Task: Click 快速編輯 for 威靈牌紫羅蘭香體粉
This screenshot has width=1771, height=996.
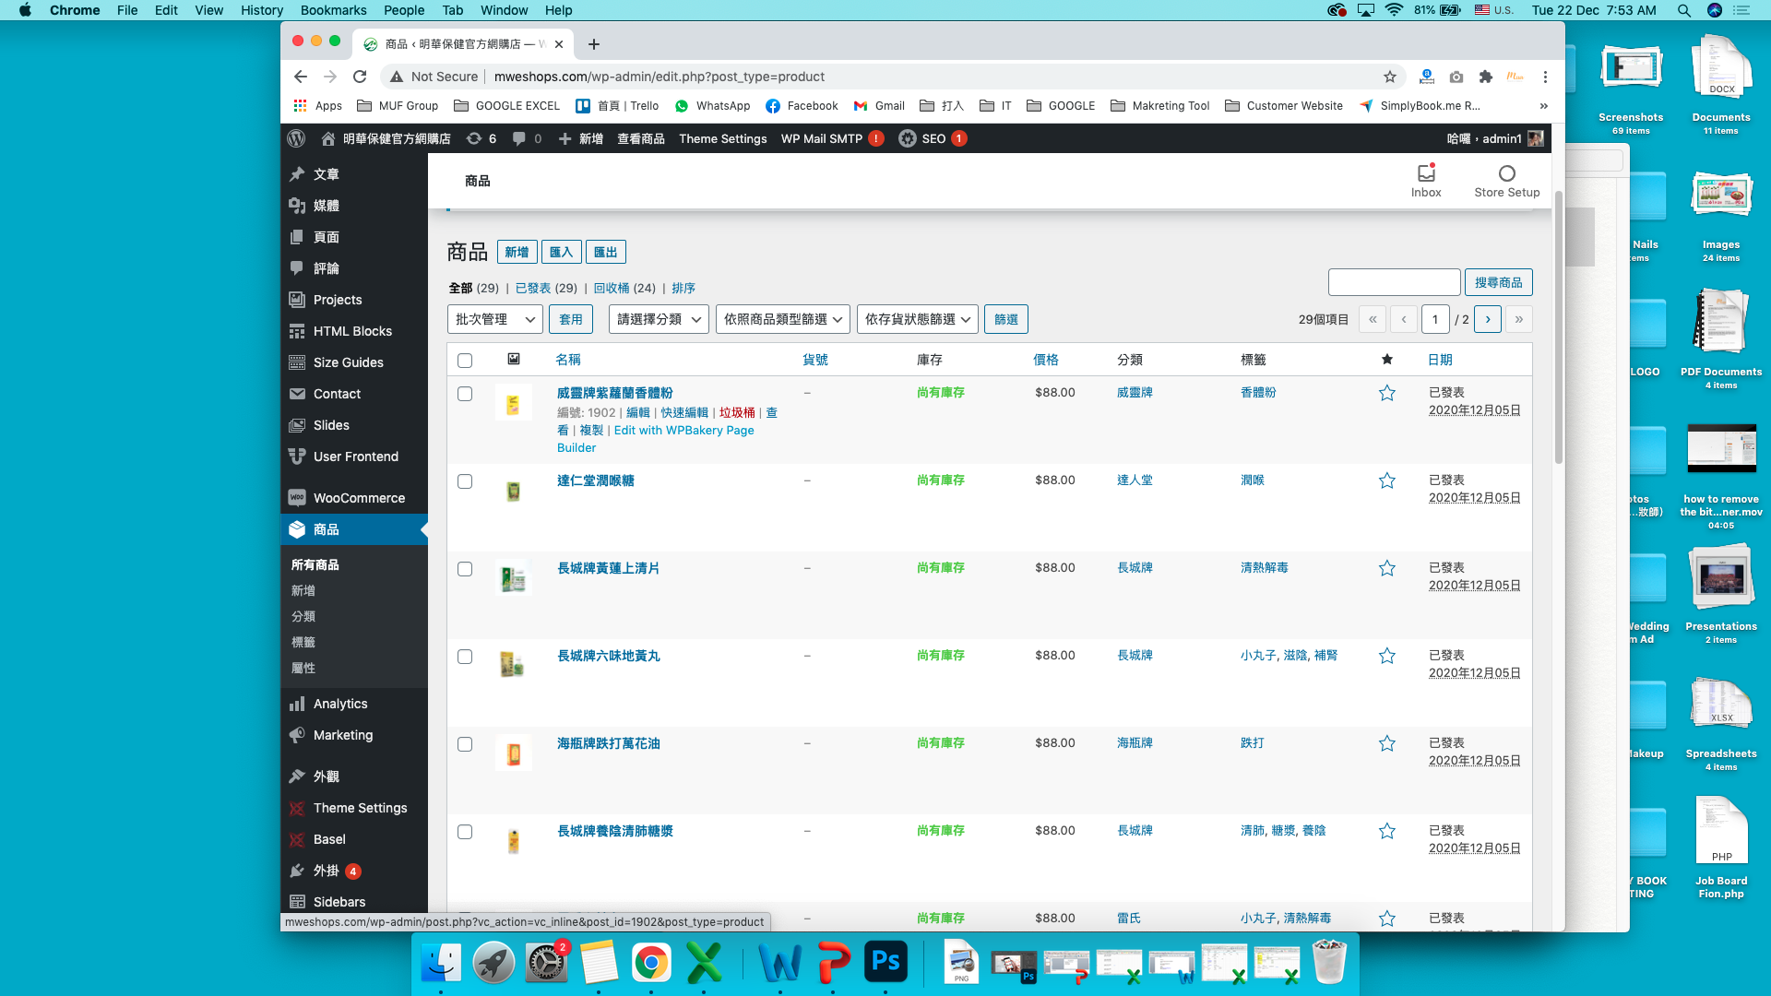Action: click(x=684, y=412)
